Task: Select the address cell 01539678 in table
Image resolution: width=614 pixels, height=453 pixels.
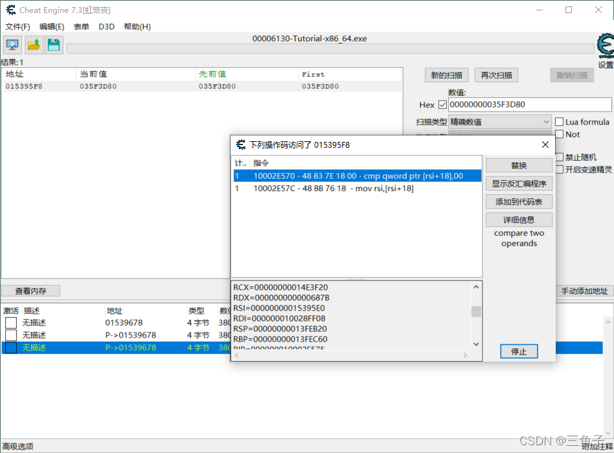Action: [x=124, y=323]
